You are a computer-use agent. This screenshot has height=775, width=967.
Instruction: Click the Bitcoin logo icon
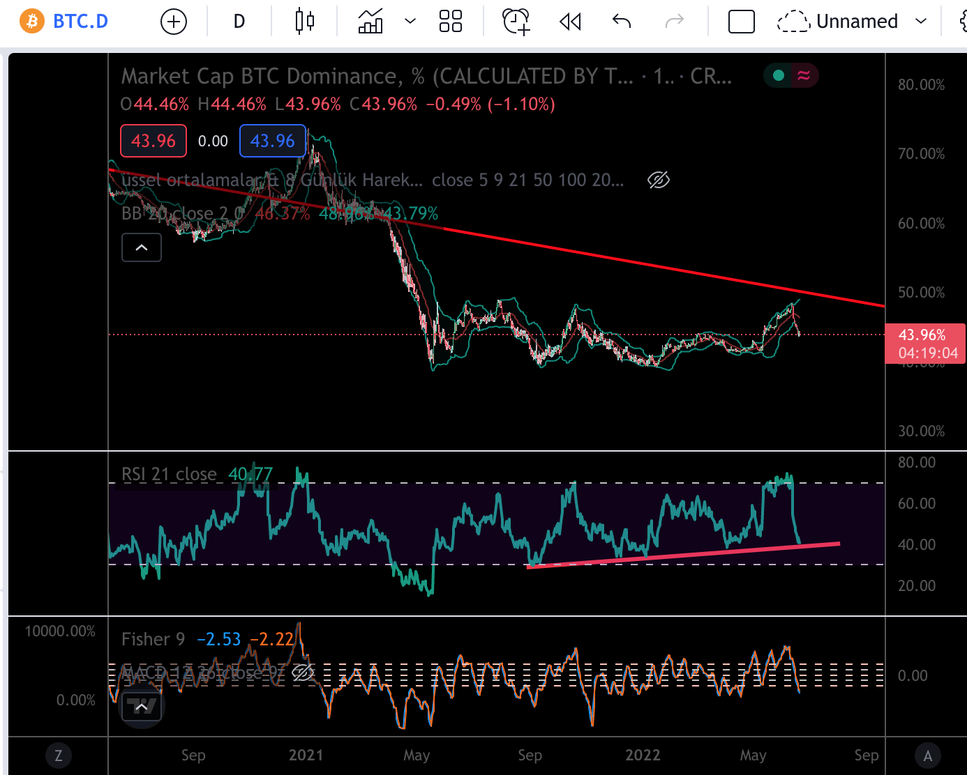tap(31, 22)
